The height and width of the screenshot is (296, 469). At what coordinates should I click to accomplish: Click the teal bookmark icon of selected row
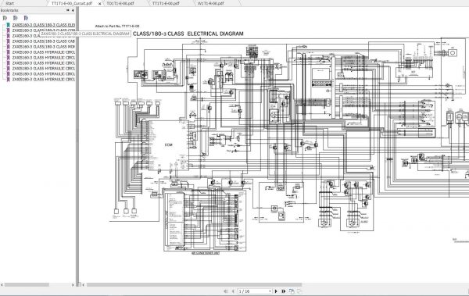click(x=9, y=25)
